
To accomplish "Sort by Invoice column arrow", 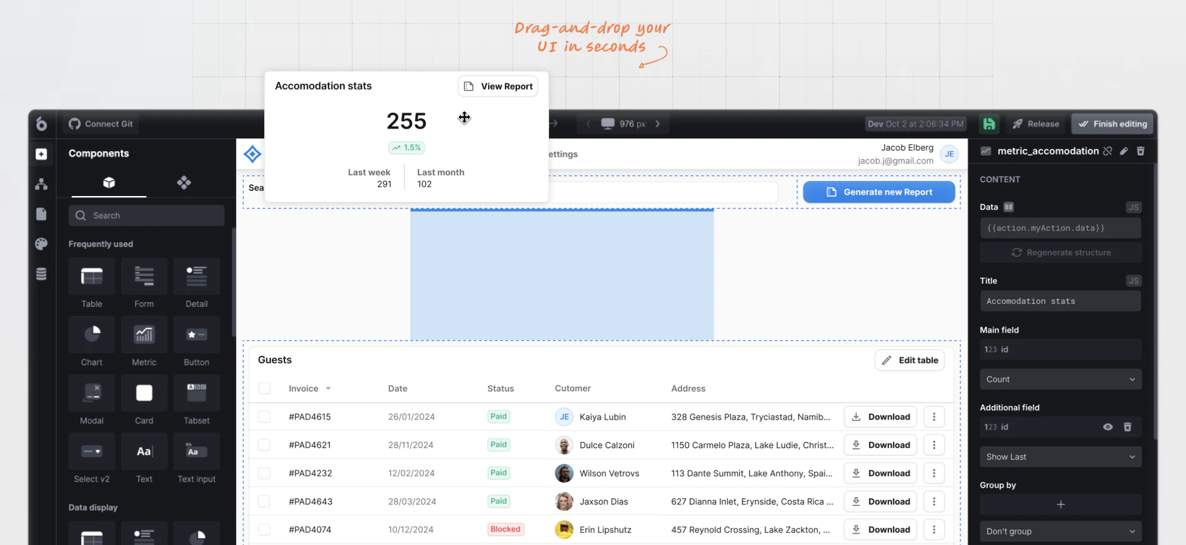I will pyautogui.click(x=328, y=389).
